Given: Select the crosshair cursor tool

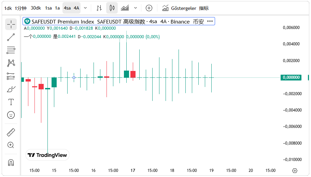Looking at the screenshot, I should click(11, 24).
